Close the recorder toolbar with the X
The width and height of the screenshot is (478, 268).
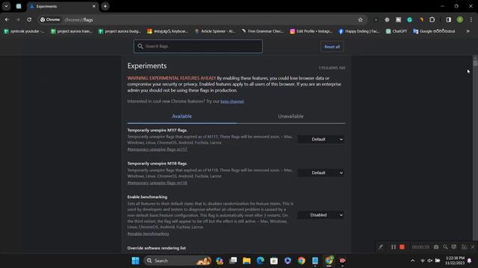[473, 247]
